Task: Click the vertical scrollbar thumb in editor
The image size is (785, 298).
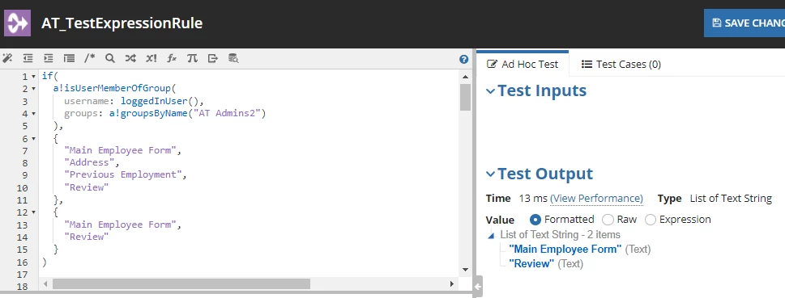Action: click(x=465, y=97)
